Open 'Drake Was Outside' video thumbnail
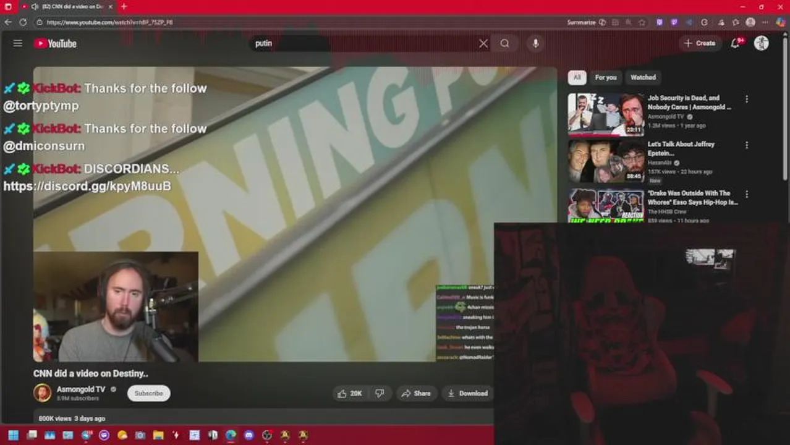790x445 pixels. coord(606,205)
